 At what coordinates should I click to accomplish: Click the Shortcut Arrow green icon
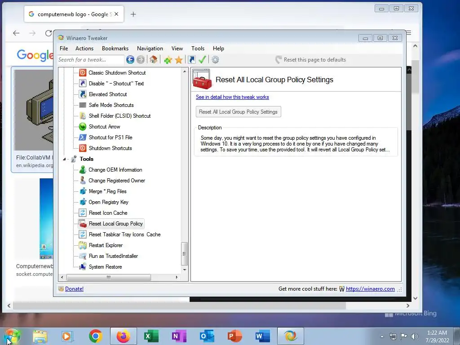(83, 126)
